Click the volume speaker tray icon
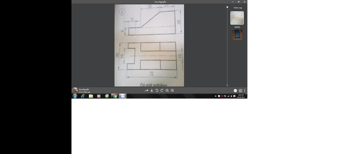Image resolution: width=337 pixels, height=154 pixels. 216,96
